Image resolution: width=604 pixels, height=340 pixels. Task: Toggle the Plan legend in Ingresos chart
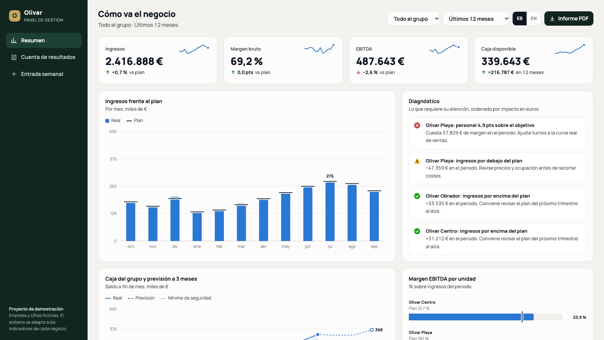(x=135, y=121)
